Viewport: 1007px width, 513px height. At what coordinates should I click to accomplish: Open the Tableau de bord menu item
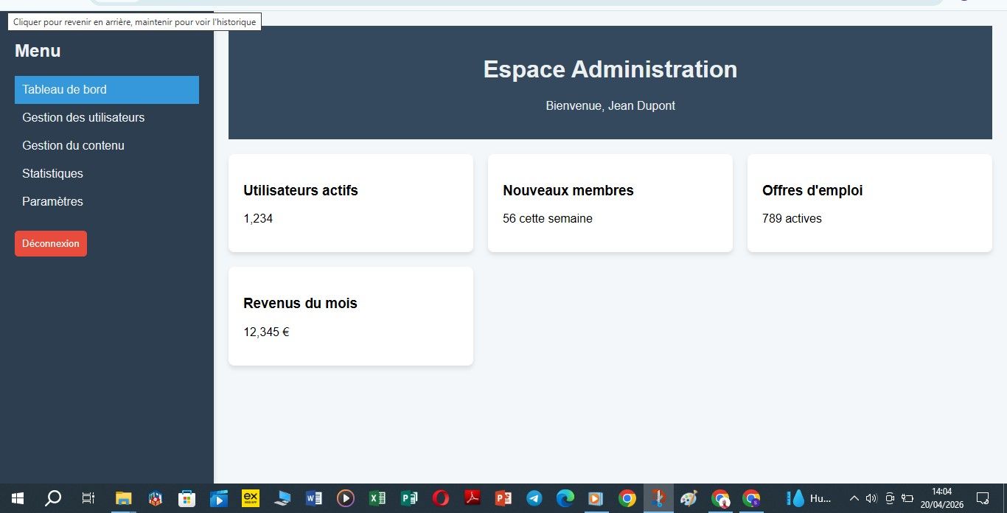(x=107, y=90)
